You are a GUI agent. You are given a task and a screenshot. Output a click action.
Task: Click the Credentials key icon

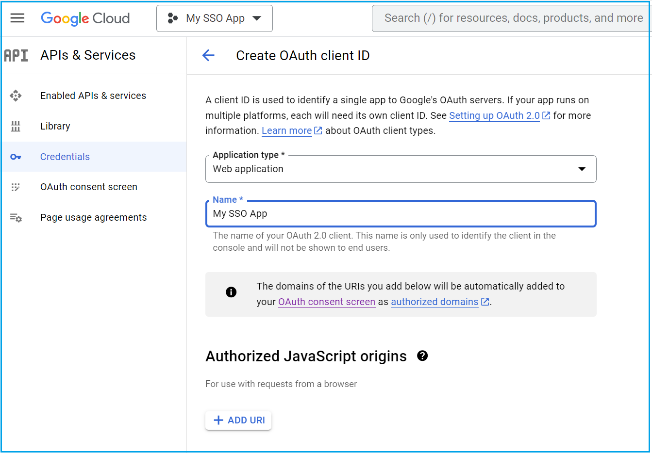click(x=16, y=157)
